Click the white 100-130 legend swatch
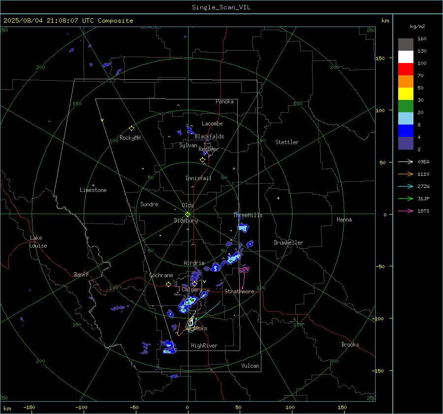The image size is (443, 414). point(406,57)
